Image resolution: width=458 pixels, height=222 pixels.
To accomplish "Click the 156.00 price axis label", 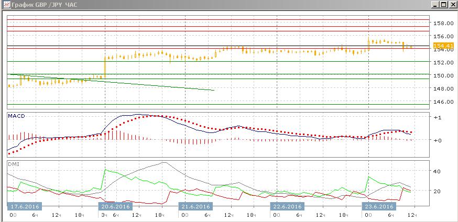I will point(444,36).
